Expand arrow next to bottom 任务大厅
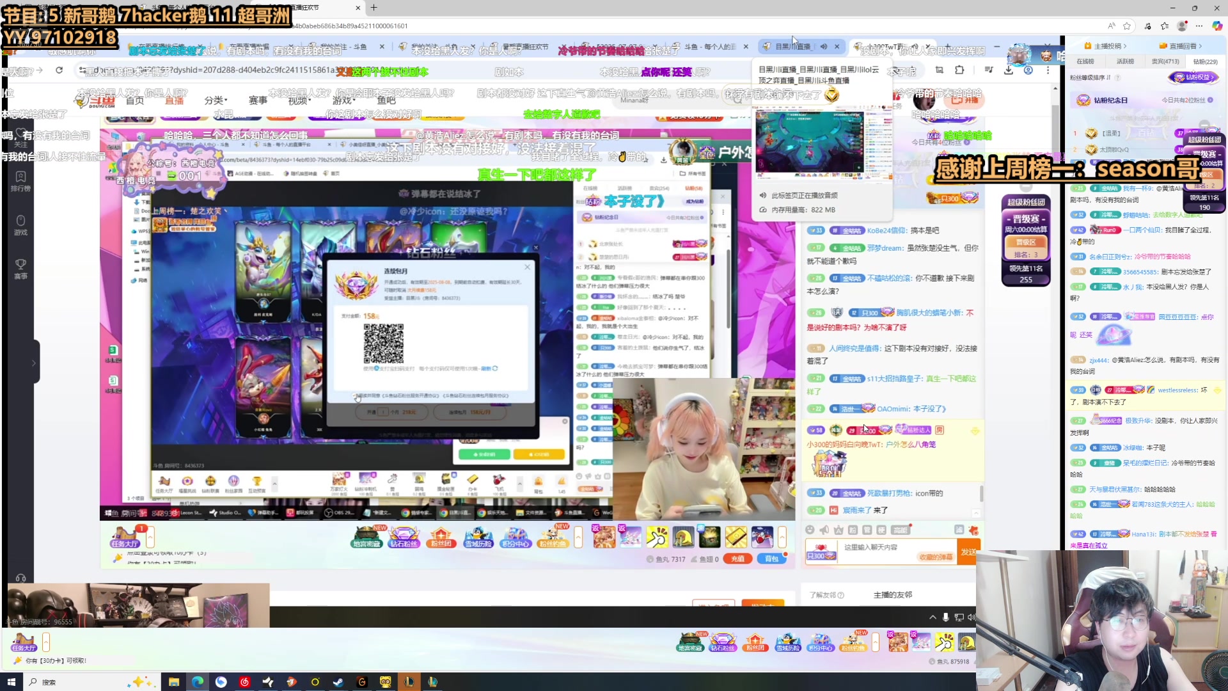Viewport: 1228px width, 691px height. tap(46, 641)
